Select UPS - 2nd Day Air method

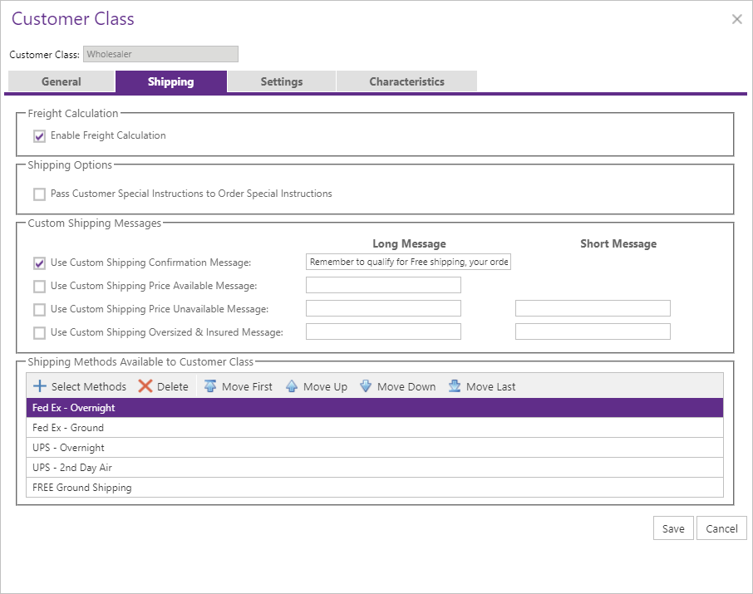[374, 468]
